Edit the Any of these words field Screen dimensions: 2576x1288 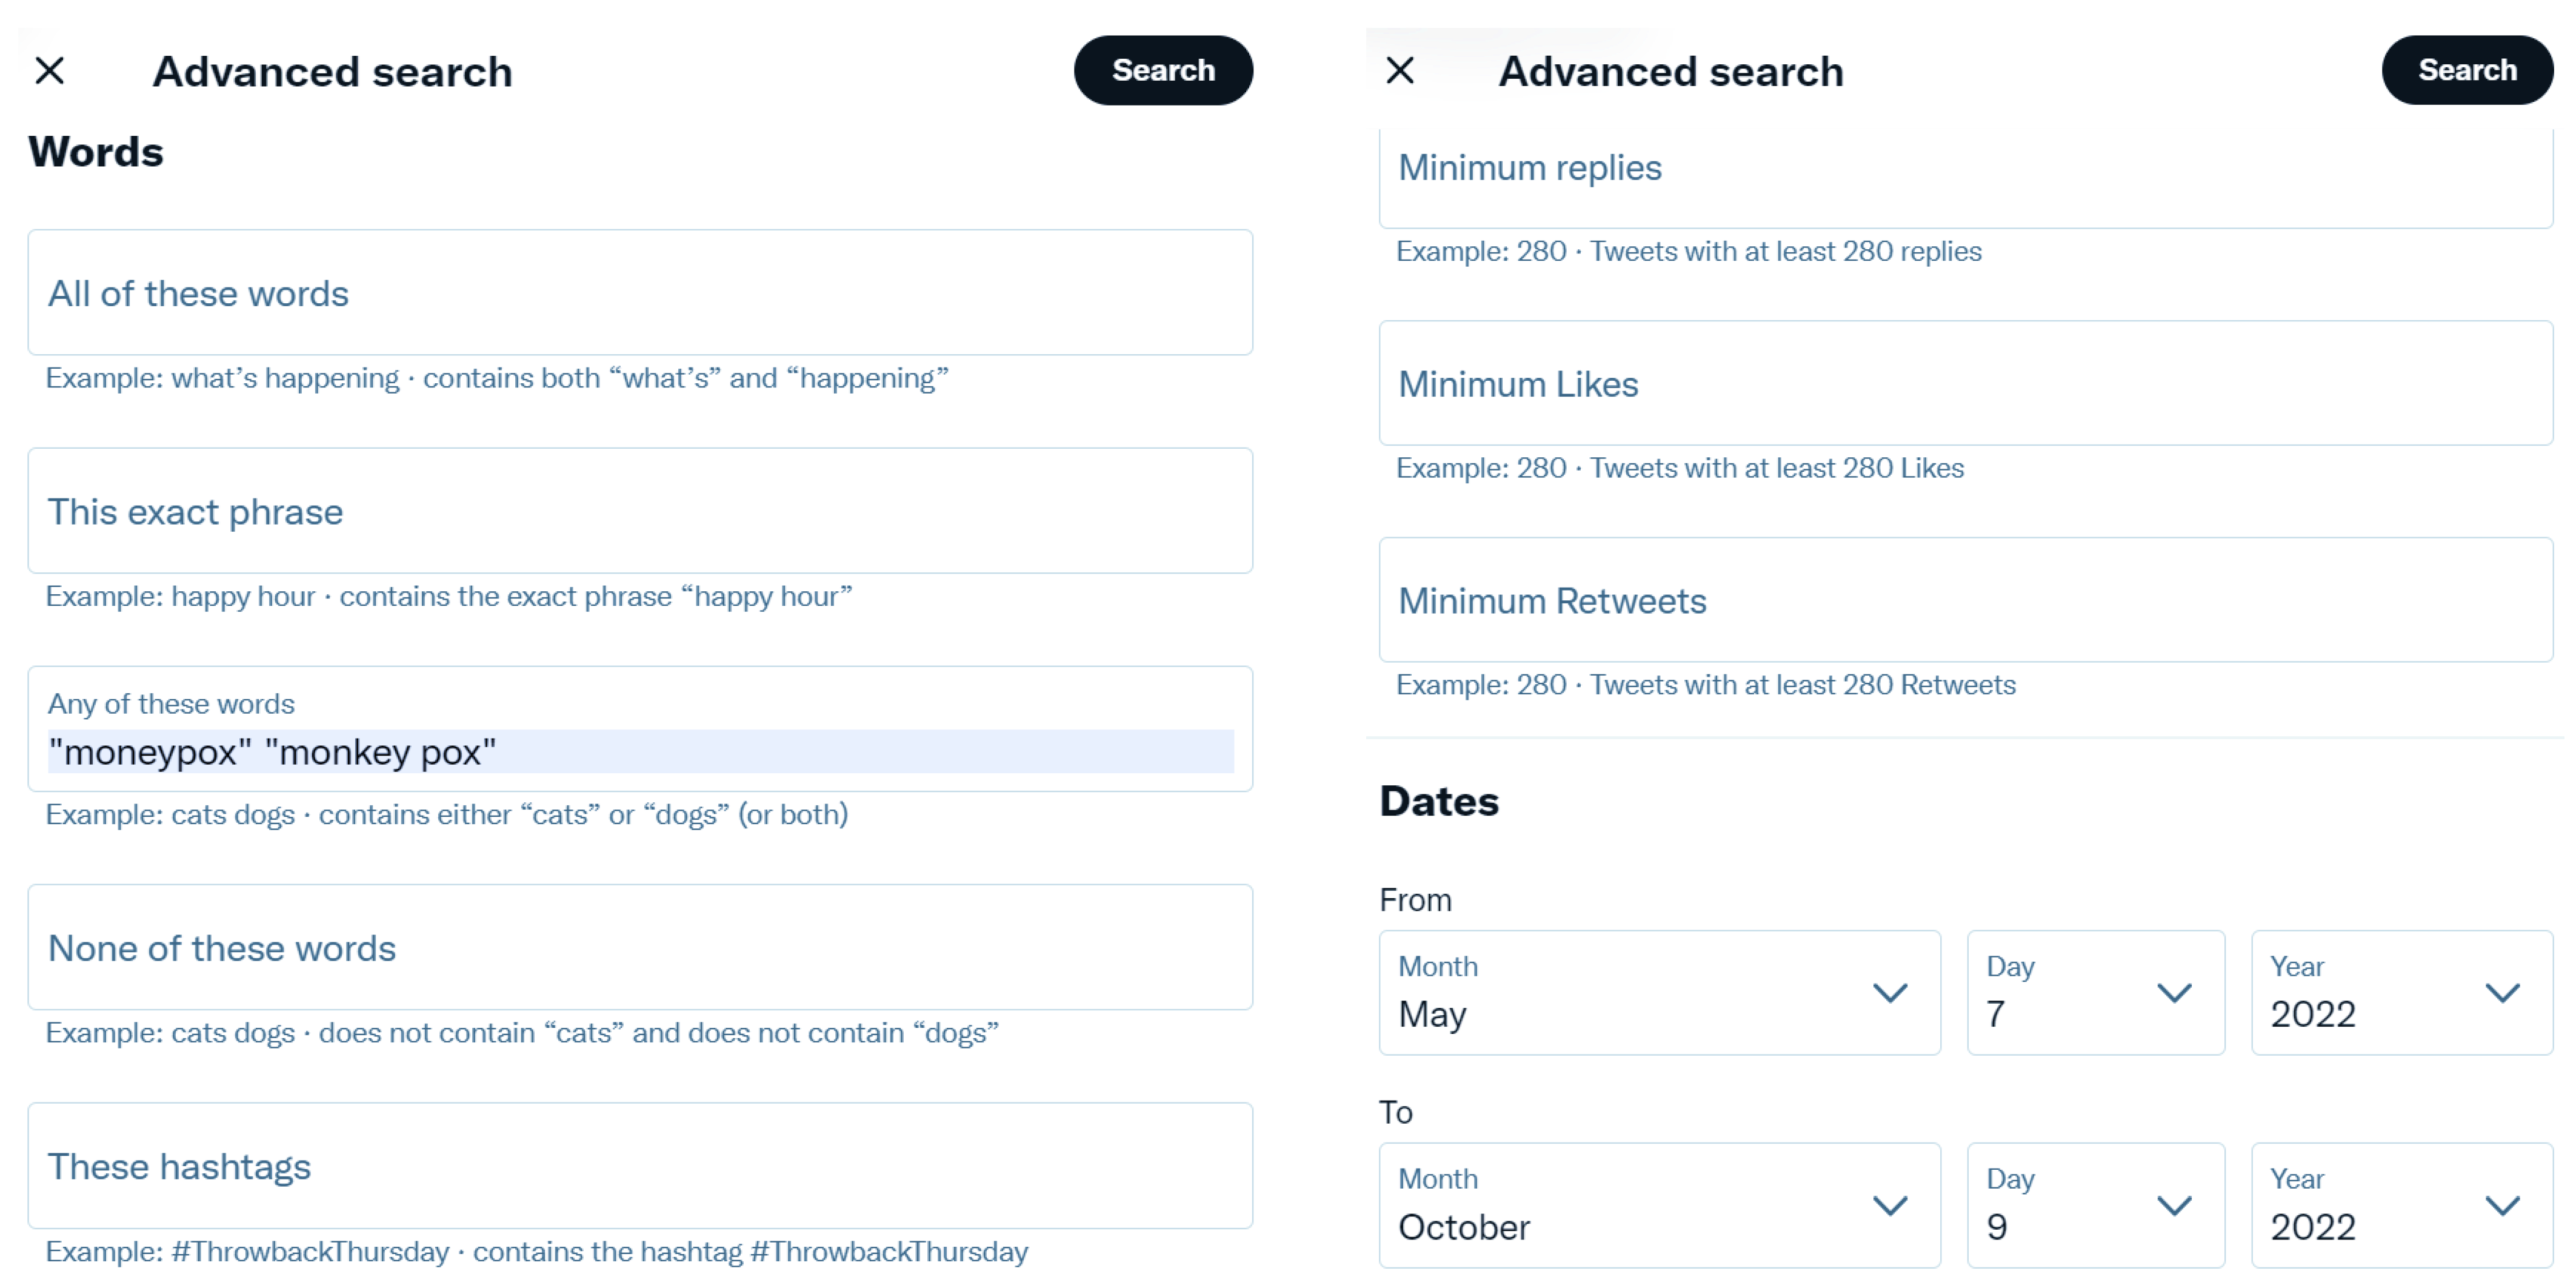click(x=640, y=751)
